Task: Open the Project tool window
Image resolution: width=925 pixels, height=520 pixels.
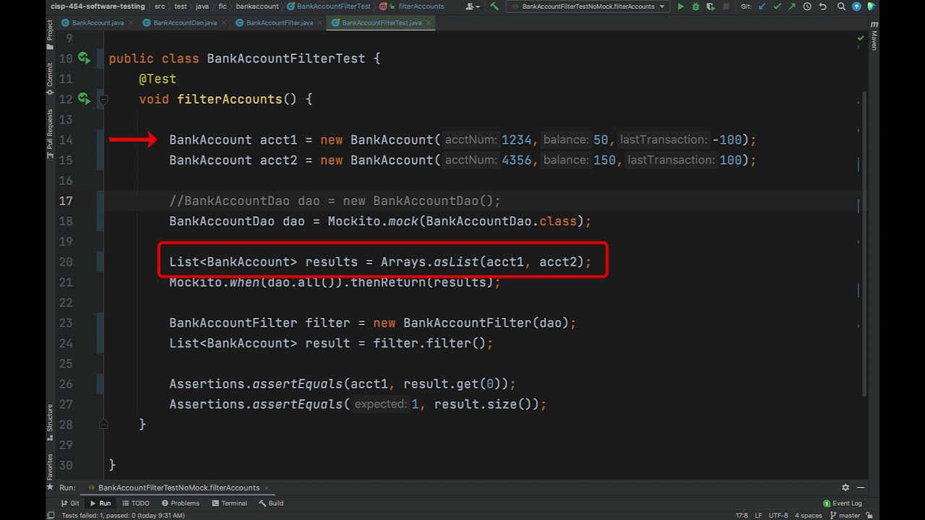Action: 50,34
